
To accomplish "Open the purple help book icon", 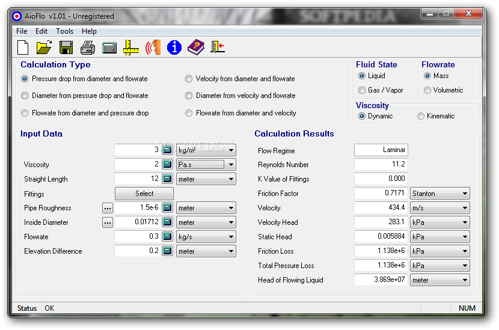I will click(196, 47).
